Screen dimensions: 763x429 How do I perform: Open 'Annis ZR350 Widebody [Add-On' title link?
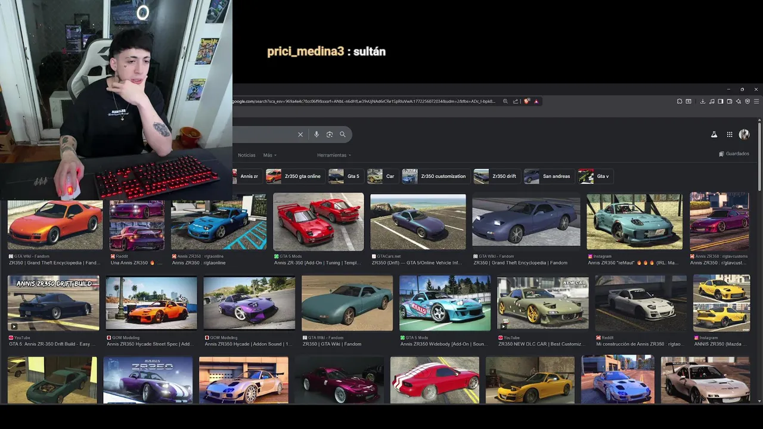[x=445, y=344]
